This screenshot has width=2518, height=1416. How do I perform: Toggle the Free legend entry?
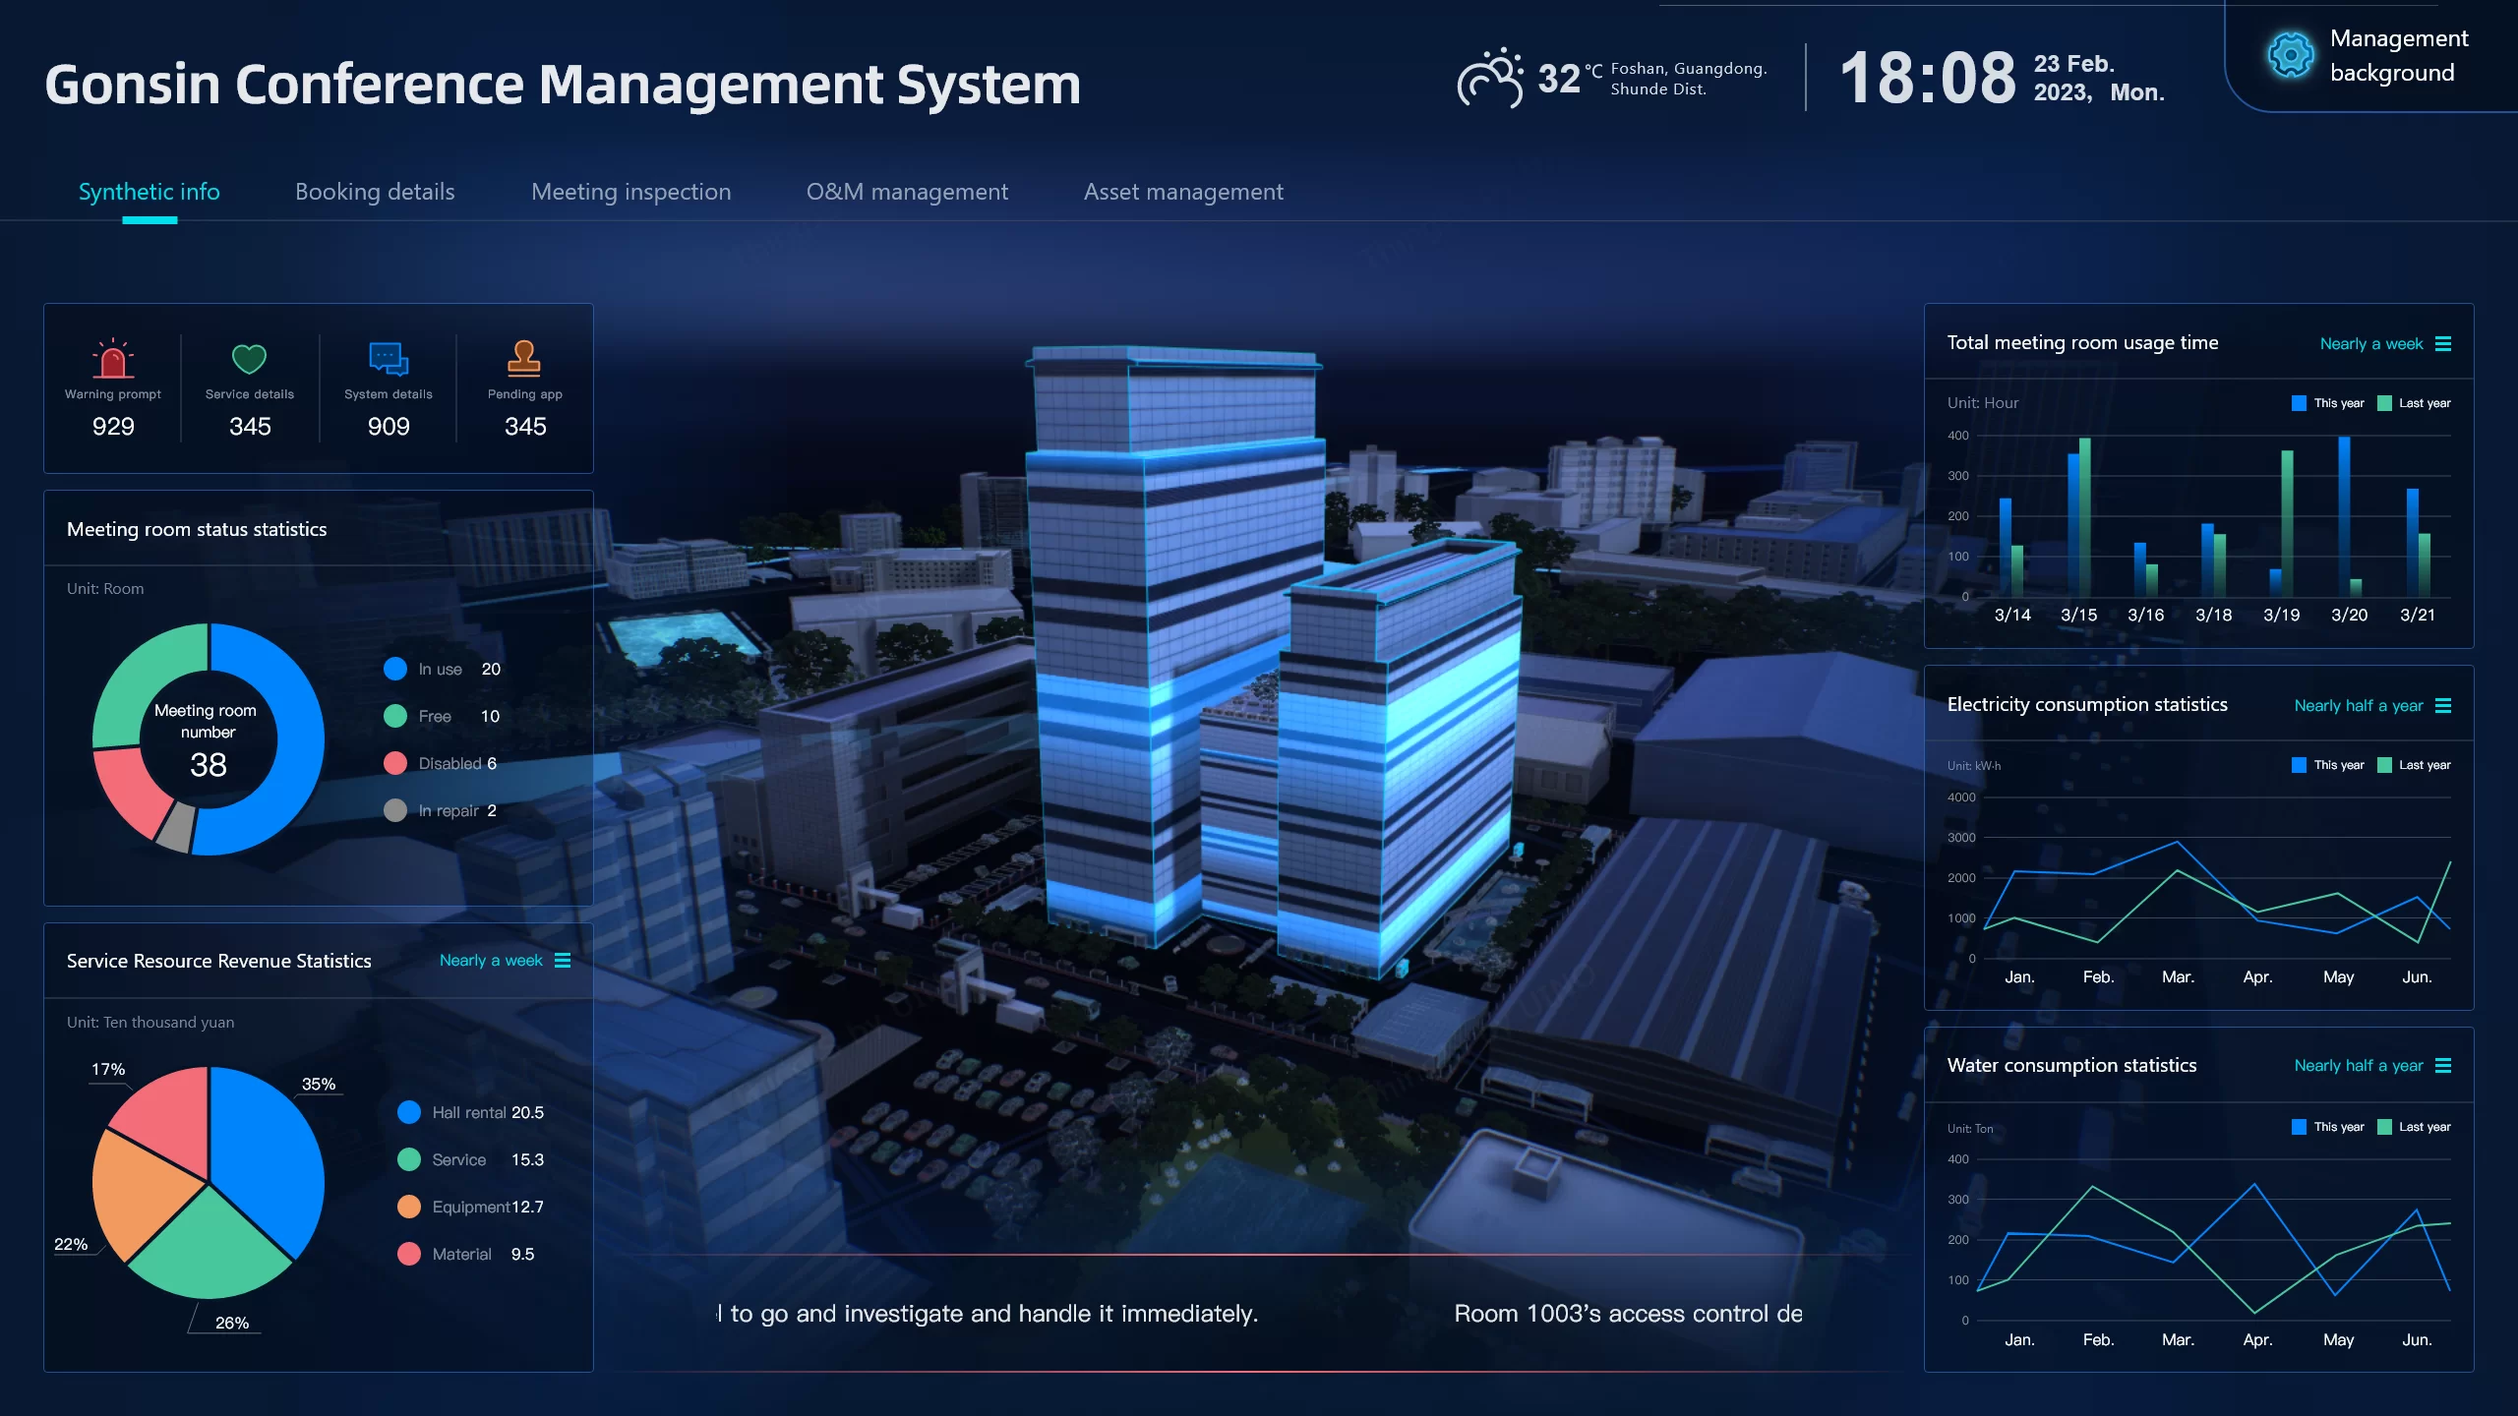[x=443, y=717]
